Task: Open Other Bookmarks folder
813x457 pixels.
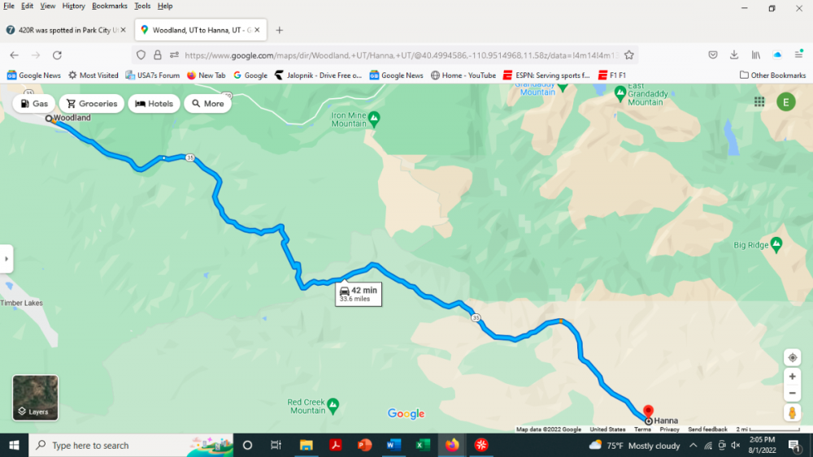Action: (772, 75)
